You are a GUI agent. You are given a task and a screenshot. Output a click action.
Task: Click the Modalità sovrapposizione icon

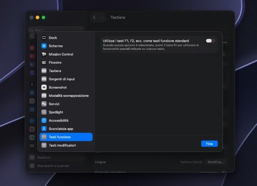pyautogui.click(x=44, y=96)
